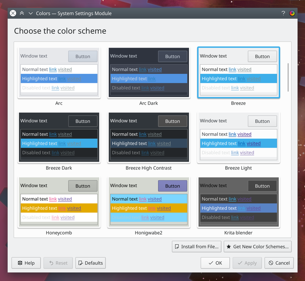Click the color scheme list scrollbar
This screenshot has height=281, width=305.
tap(288, 77)
